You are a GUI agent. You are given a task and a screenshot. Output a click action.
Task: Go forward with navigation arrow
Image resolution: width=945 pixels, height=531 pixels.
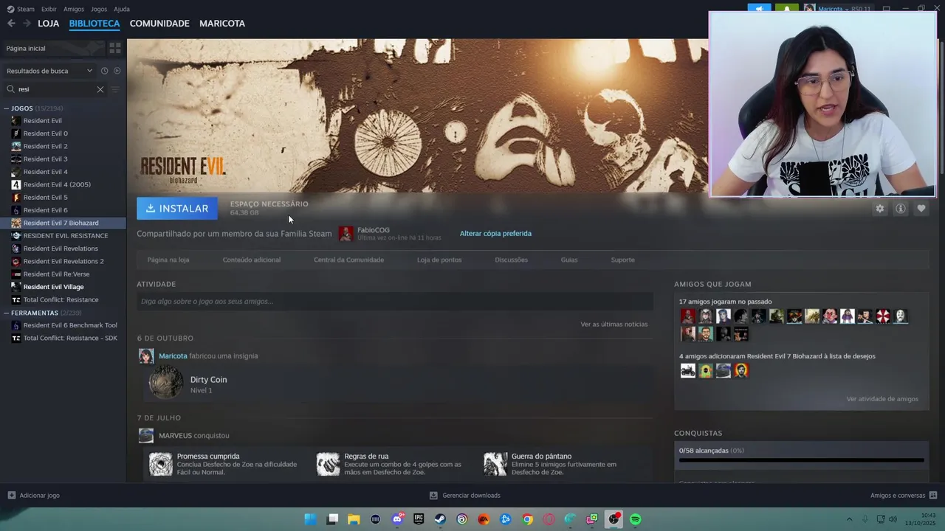[27, 24]
